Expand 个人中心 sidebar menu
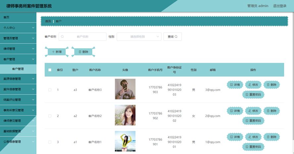Image resolution: width=294 pixels, height=154 pixels. pyautogui.click(x=18, y=28)
